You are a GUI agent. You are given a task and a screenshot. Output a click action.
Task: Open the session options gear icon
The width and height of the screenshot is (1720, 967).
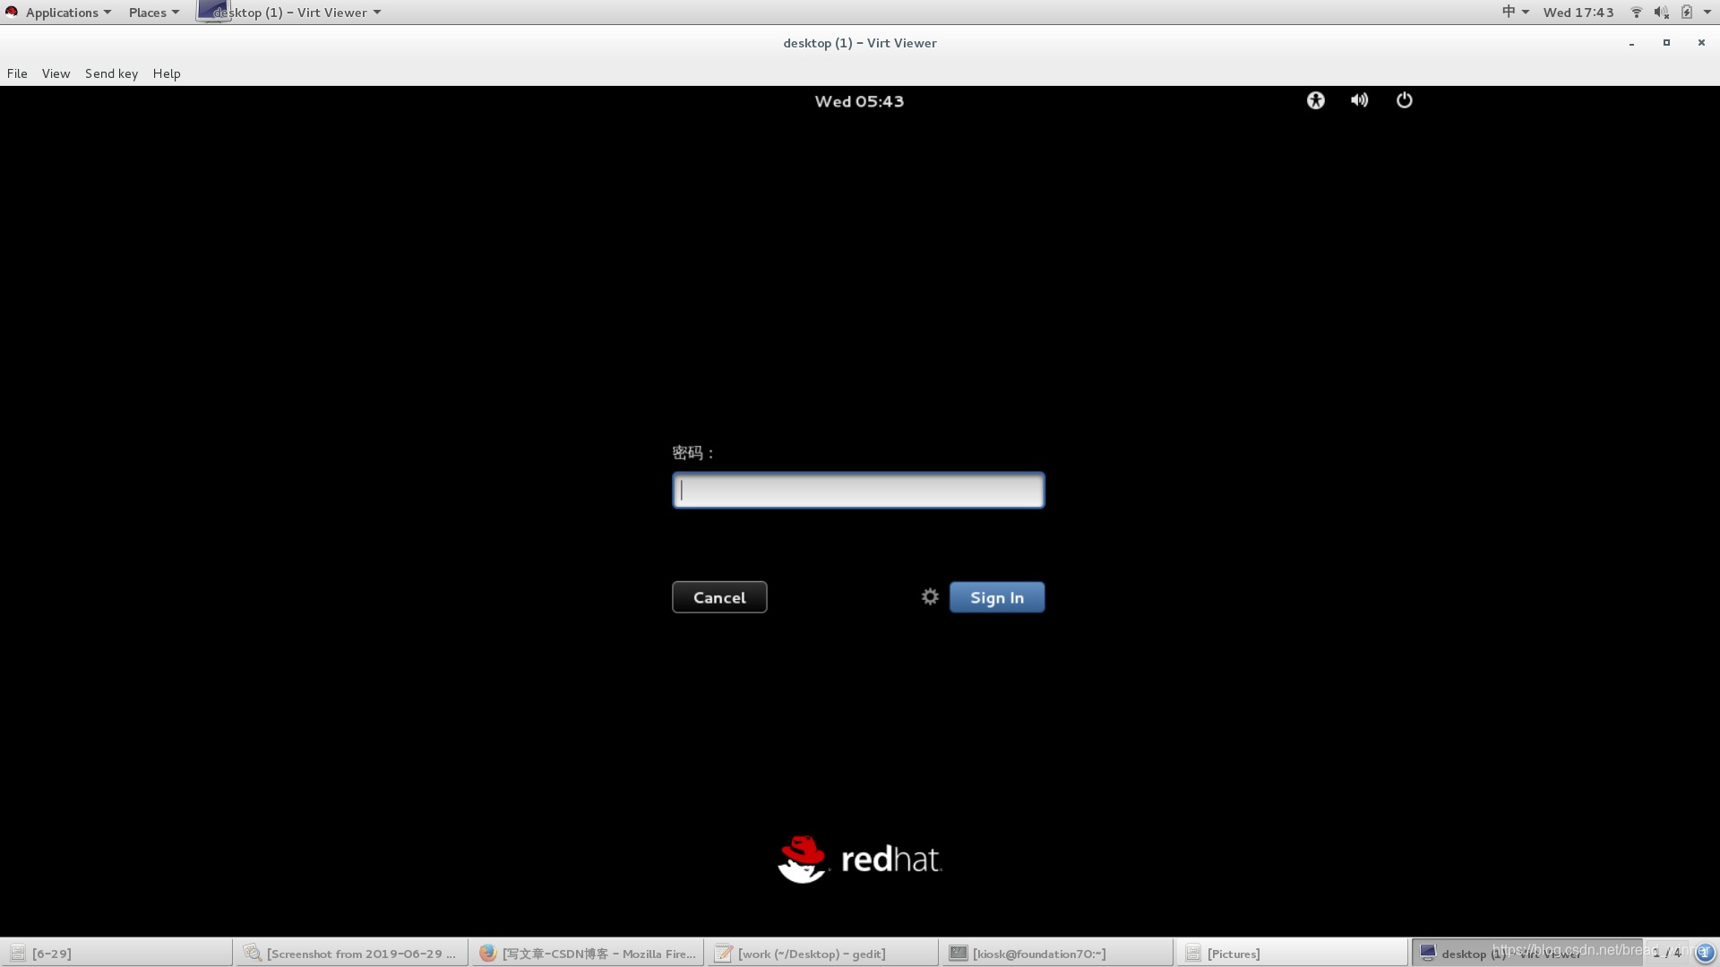[930, 596]
